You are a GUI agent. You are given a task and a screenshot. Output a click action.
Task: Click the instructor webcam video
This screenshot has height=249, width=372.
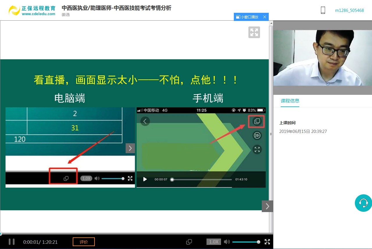323,58
